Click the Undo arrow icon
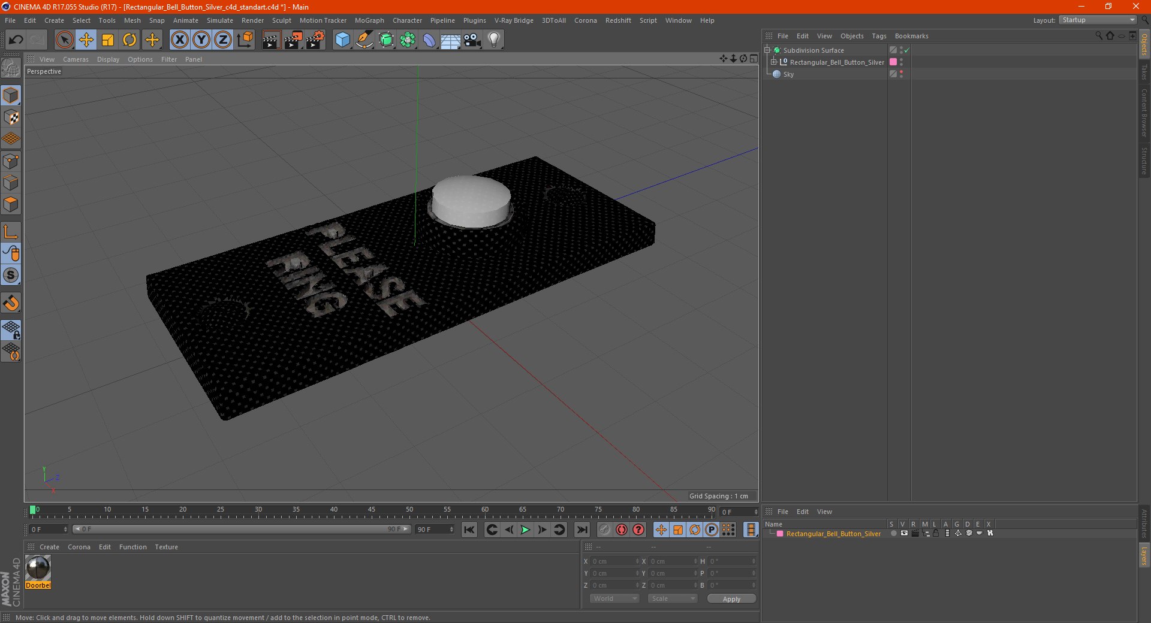Image resolution: width=1151 pixels, height=623 pixels. pyautogui.click(x=16, y=40)
